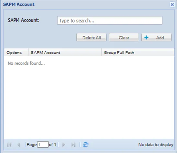The height and width of the screenshot is (153, 177).
Task: Click the Add button
Action: [x=157, y=38]
